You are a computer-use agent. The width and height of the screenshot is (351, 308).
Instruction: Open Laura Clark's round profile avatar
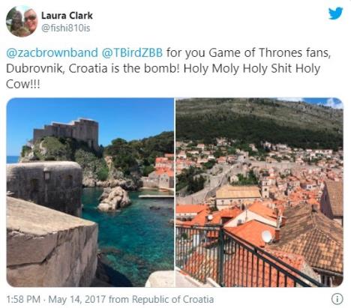point(22,22)
